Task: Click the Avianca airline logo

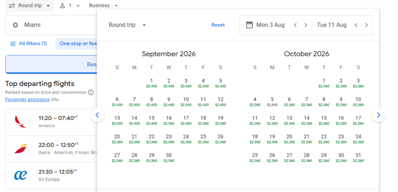Action: point(21,122)
